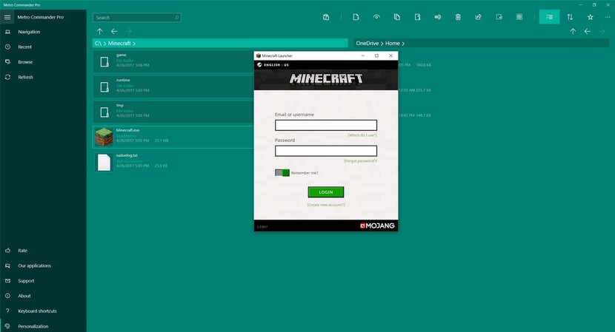
Task: Click the eye preview toolbar icon
Action: tap(376, 17)
